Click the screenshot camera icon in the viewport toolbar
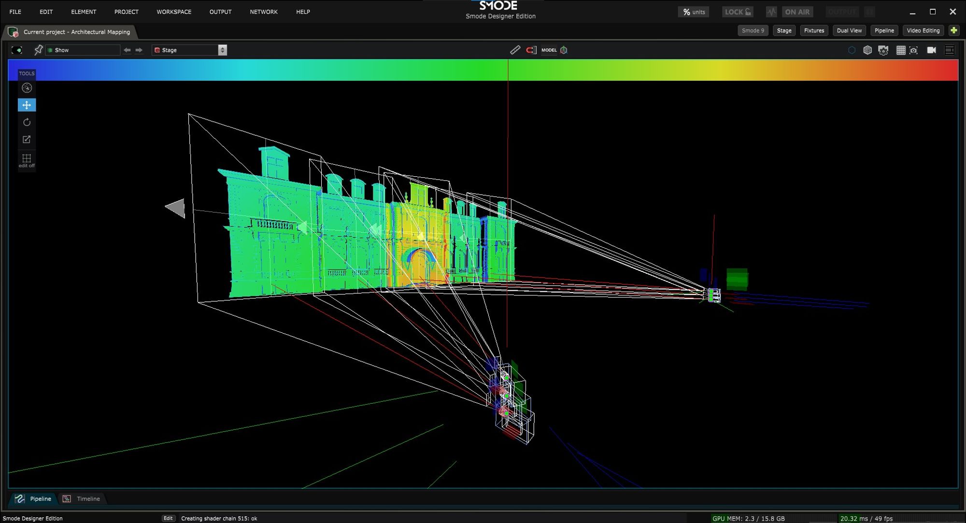Screen dimensions: 966x523 pos(913,50)
